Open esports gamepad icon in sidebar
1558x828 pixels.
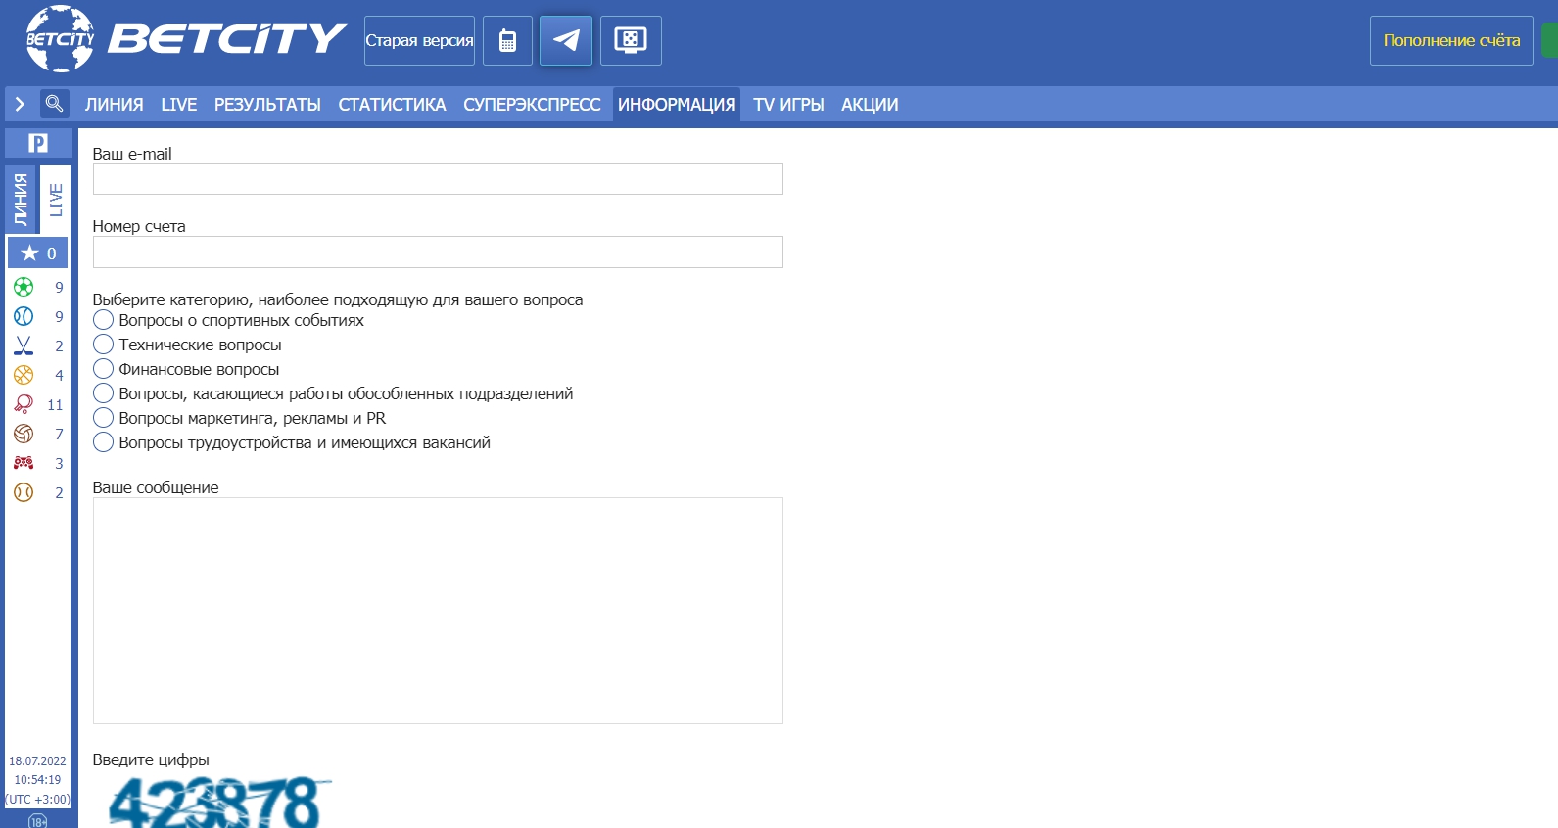coord(24,463)
